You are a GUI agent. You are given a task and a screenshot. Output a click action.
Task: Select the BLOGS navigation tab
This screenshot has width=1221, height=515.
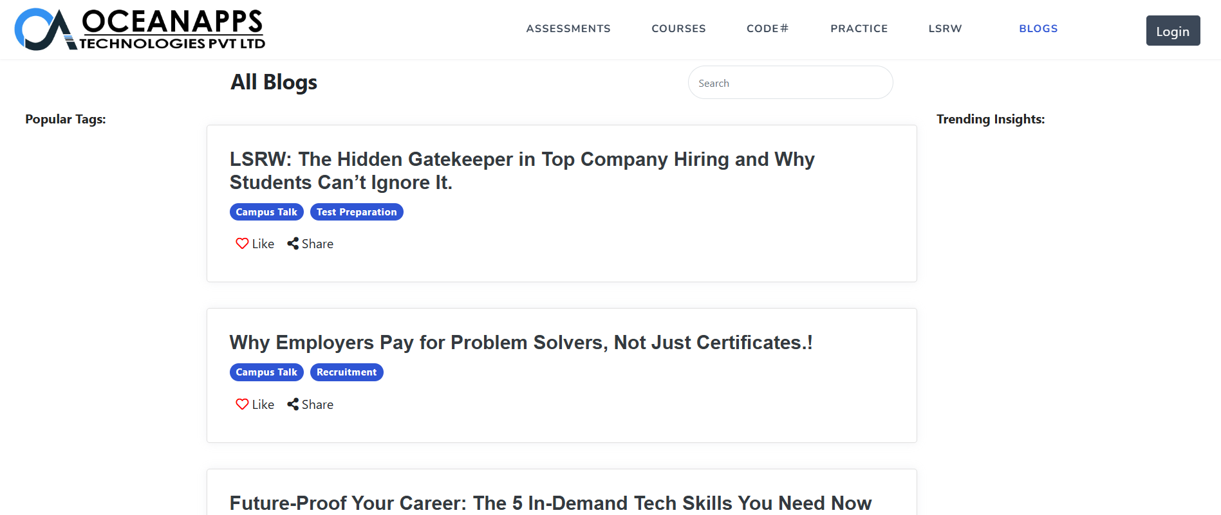pos(1038,28)
